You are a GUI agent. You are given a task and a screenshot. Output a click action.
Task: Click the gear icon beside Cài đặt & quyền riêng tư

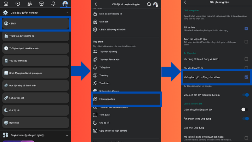tap(5, 13)
